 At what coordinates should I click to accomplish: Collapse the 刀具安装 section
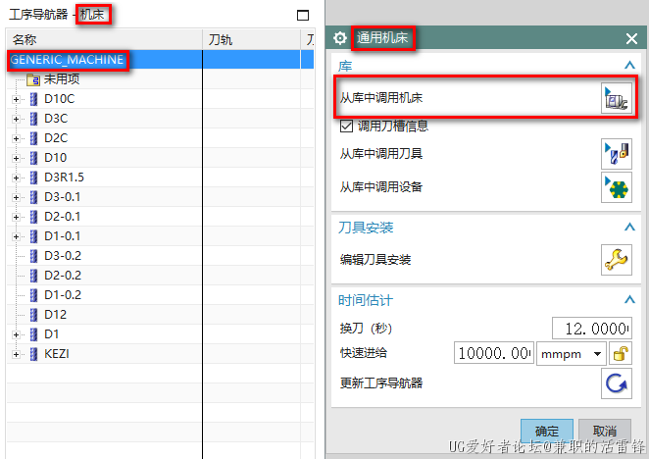(629, 228)
